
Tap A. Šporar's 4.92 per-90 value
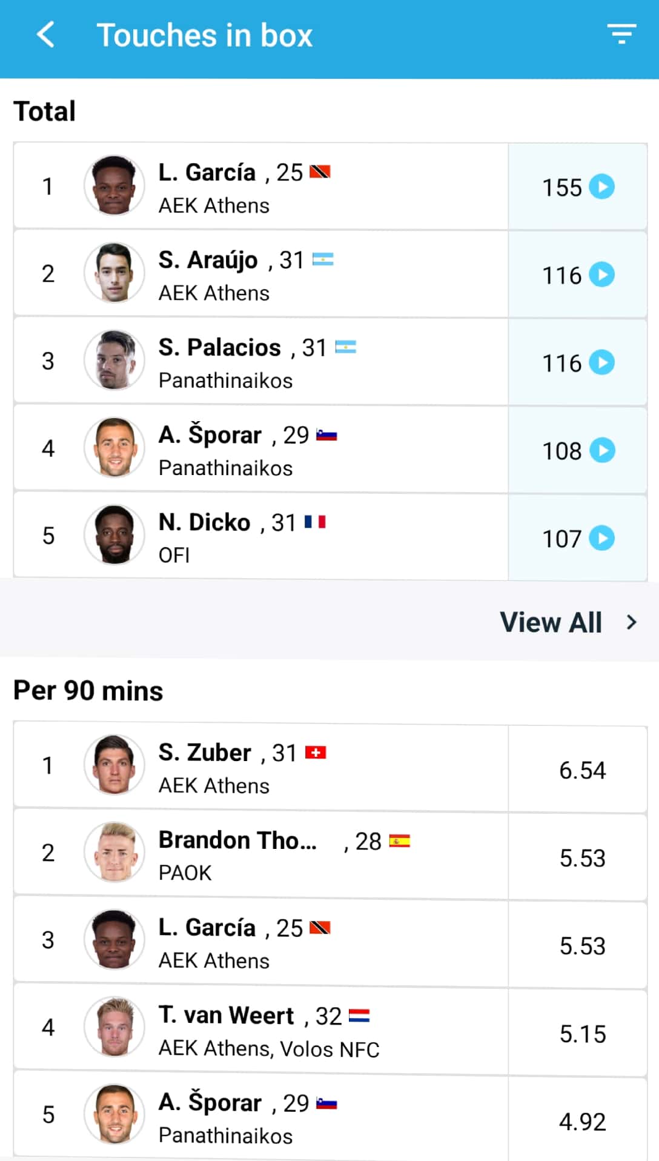click(x=582, y=1122)
